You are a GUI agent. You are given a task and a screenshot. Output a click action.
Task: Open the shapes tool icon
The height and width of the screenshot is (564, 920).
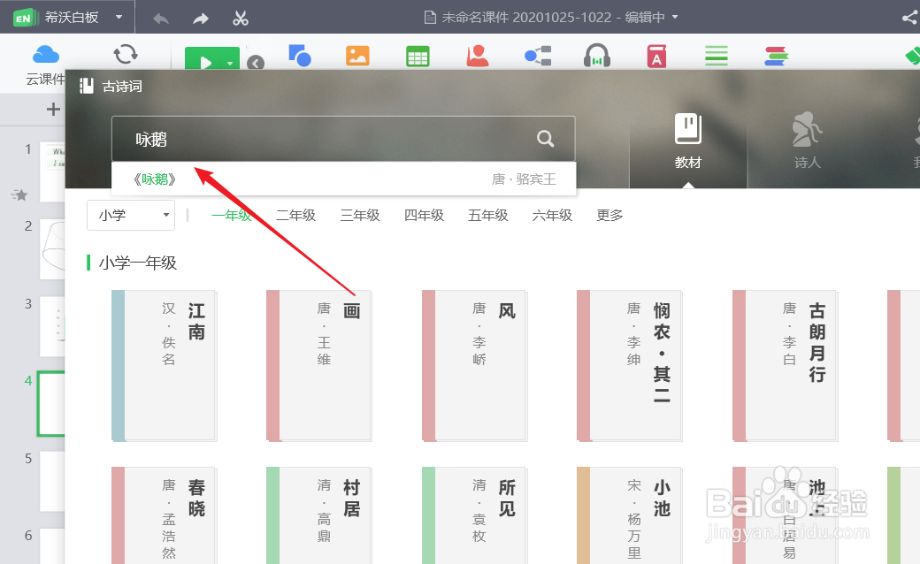[x=300, y=56]
